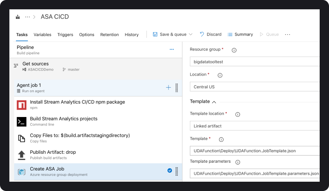Open the Triggers tab
Viewport: 329px width, 191px height.
[65, 34]
